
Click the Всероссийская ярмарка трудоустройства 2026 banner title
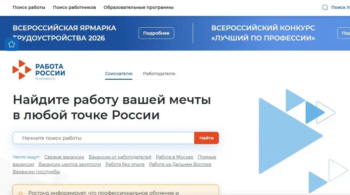pyautogui.click(x=64, y=33)
